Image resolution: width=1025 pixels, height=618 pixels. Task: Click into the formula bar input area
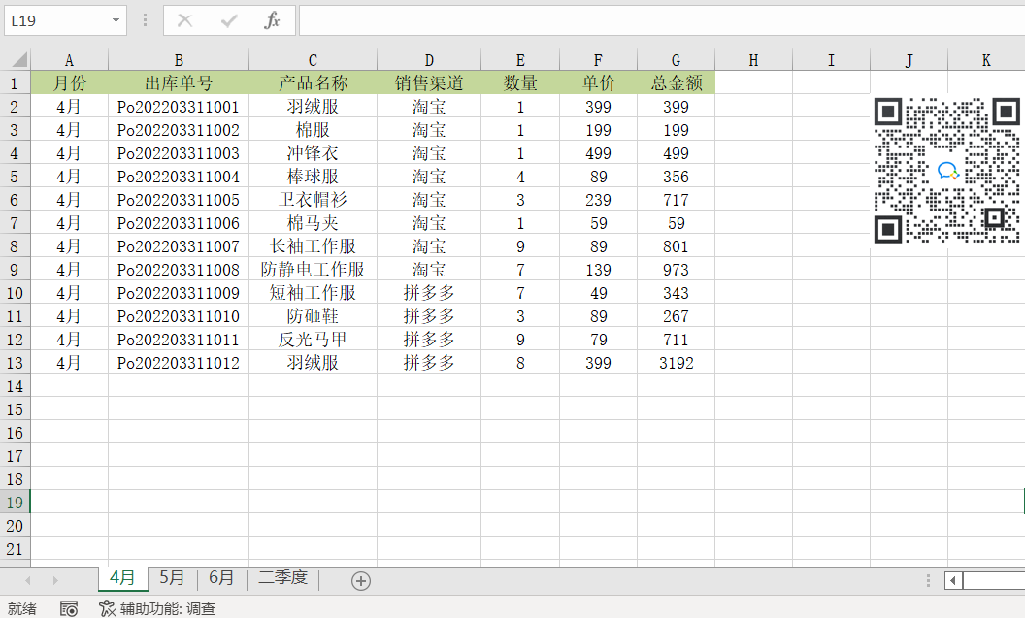(662, 21)
